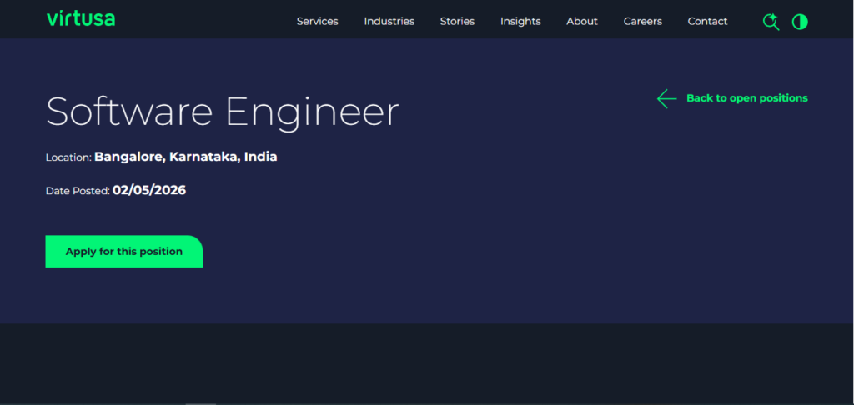Open the Industries menu
854x405 pixels.
pyautogui.click(x=389, y=21)
